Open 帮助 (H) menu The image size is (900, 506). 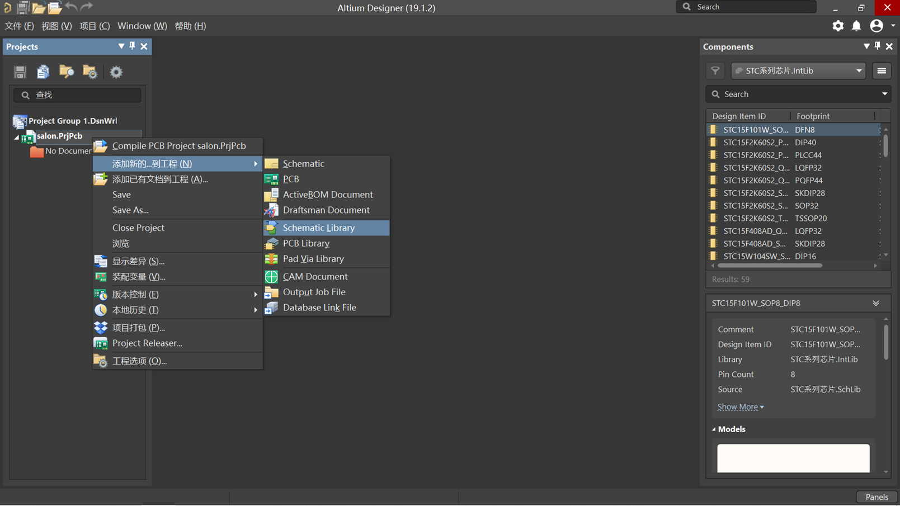(x=190, y=26)
